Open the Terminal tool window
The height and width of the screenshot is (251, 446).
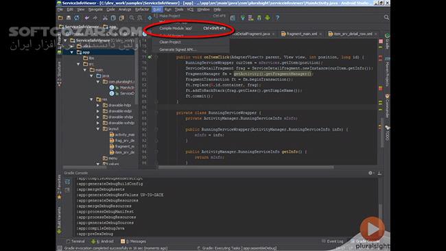pyautogui.click(x=75, y=241)
